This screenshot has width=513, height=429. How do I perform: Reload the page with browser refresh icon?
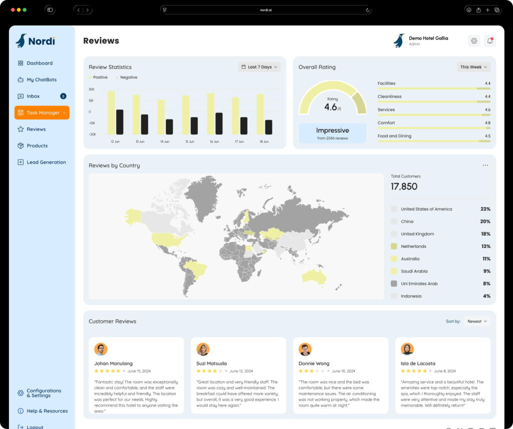click(368, 10)
